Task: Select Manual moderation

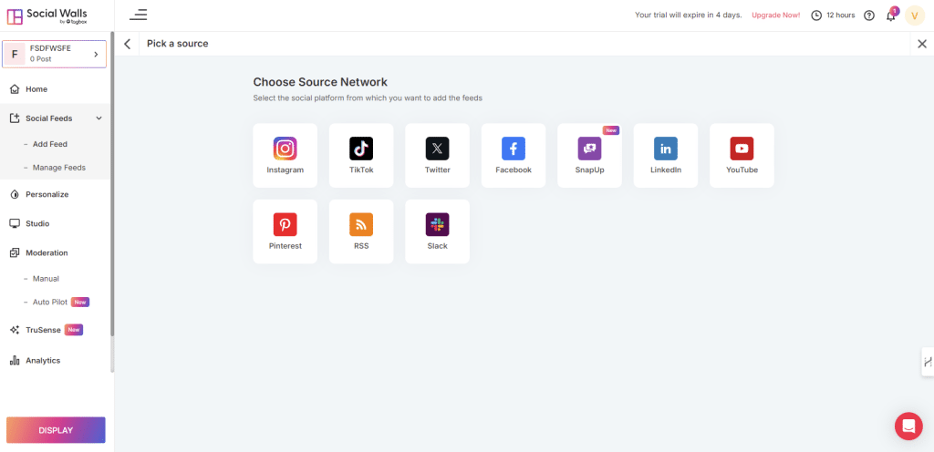Action: pos(46,278)
